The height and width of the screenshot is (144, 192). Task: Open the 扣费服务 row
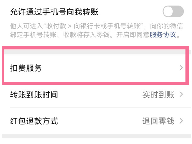(x=96, y=68)
